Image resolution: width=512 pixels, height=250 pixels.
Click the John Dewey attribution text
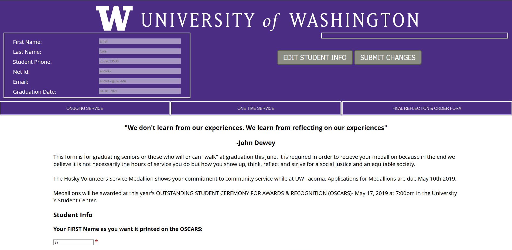(256, 143)
